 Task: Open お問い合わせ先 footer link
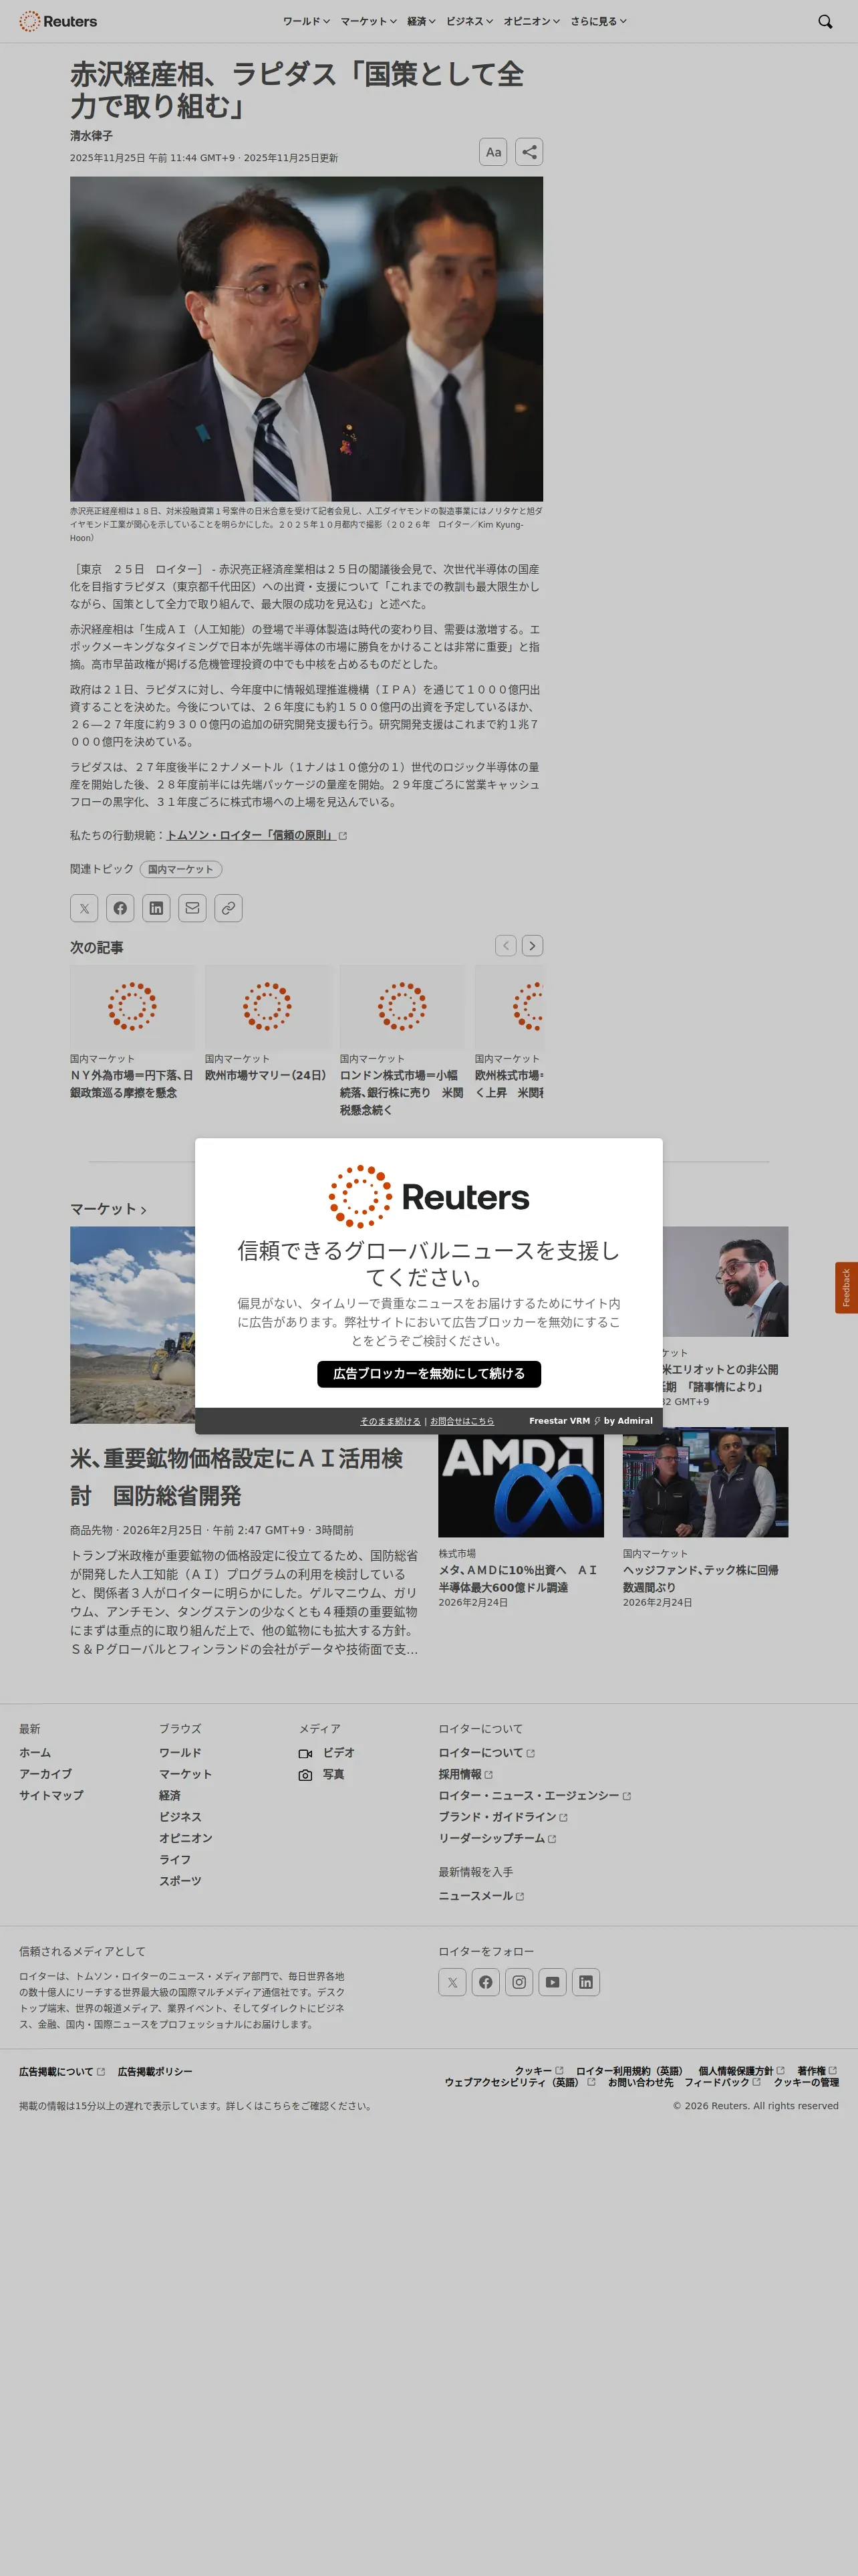[640, 2081]
